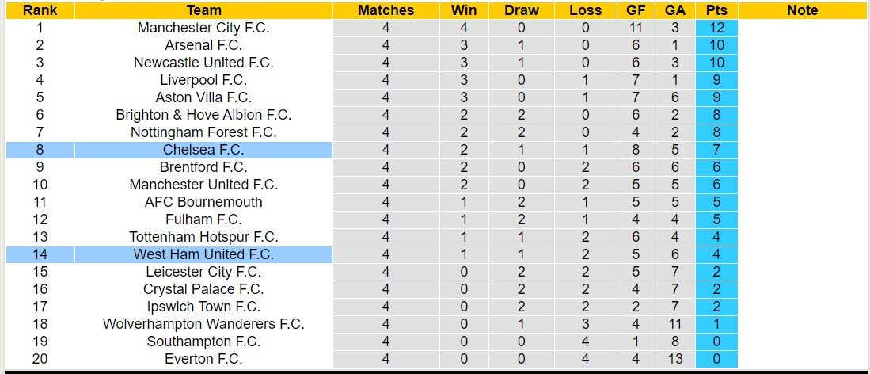The width and height of the screenshot is (870, 374).
Task: Click the Draw column header
Action: [x=521, y=10]
